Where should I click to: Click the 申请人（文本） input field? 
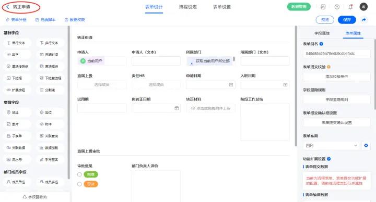pos(156,61)
